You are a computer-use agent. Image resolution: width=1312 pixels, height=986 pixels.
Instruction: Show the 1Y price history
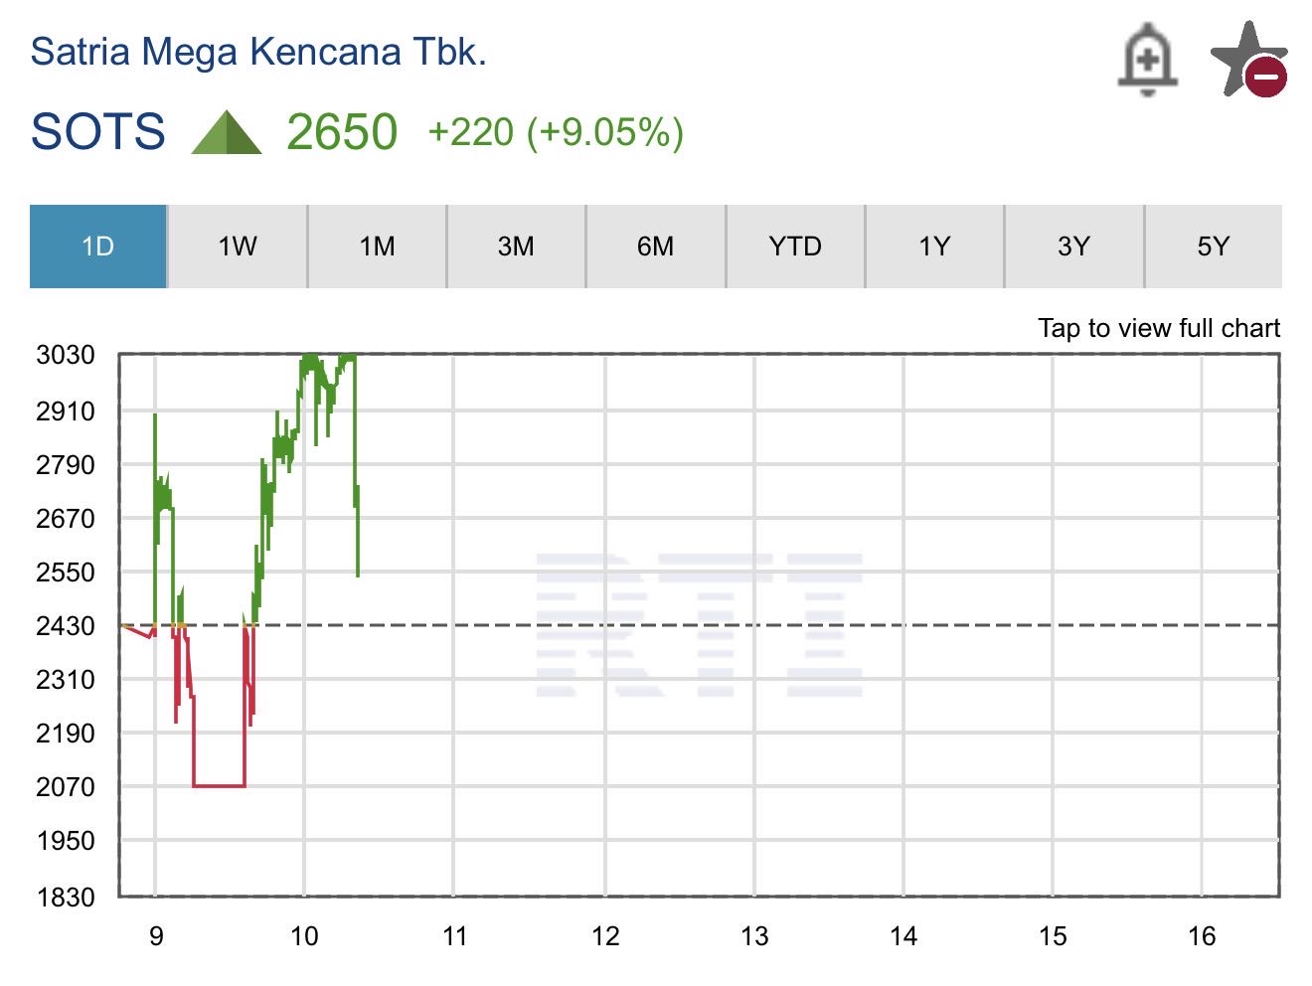click(x=934, y=246)
